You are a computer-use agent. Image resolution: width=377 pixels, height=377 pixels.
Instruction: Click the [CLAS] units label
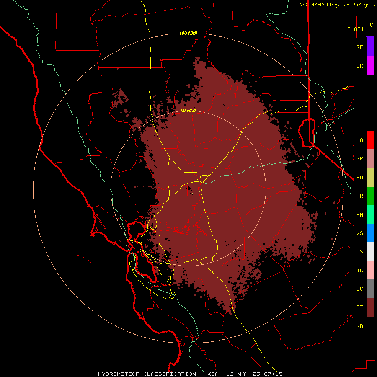(x=354, y=29)
